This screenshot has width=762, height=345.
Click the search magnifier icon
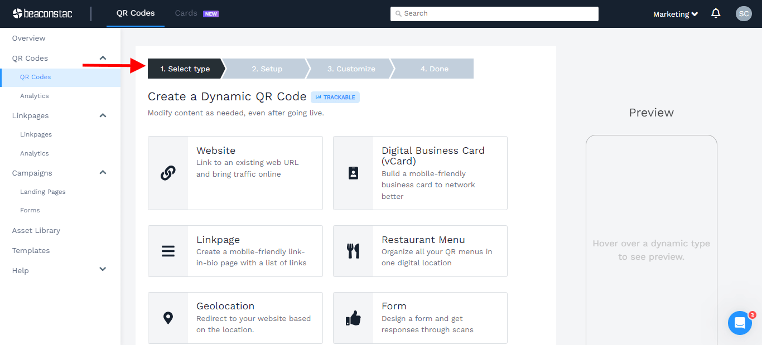[398, 13]
